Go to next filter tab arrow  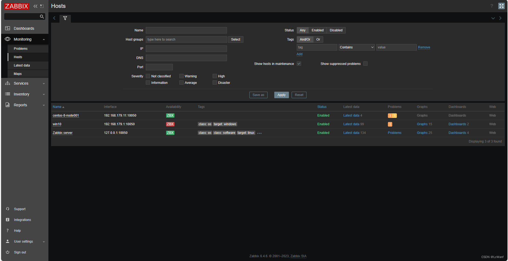(x=500, y=18)
